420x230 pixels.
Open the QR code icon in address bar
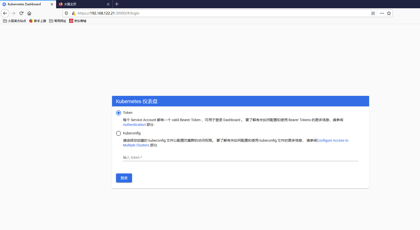tap(373, 13)
